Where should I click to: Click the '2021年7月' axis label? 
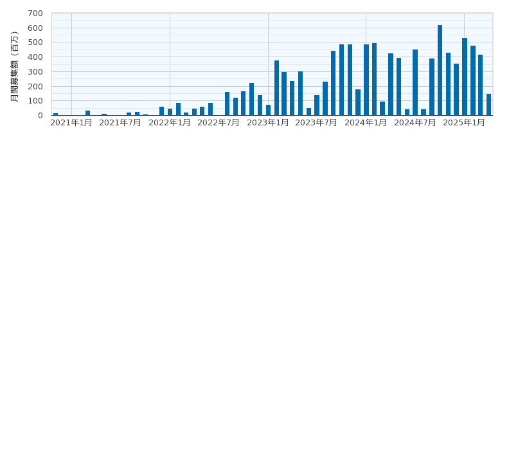click(120, 123)
